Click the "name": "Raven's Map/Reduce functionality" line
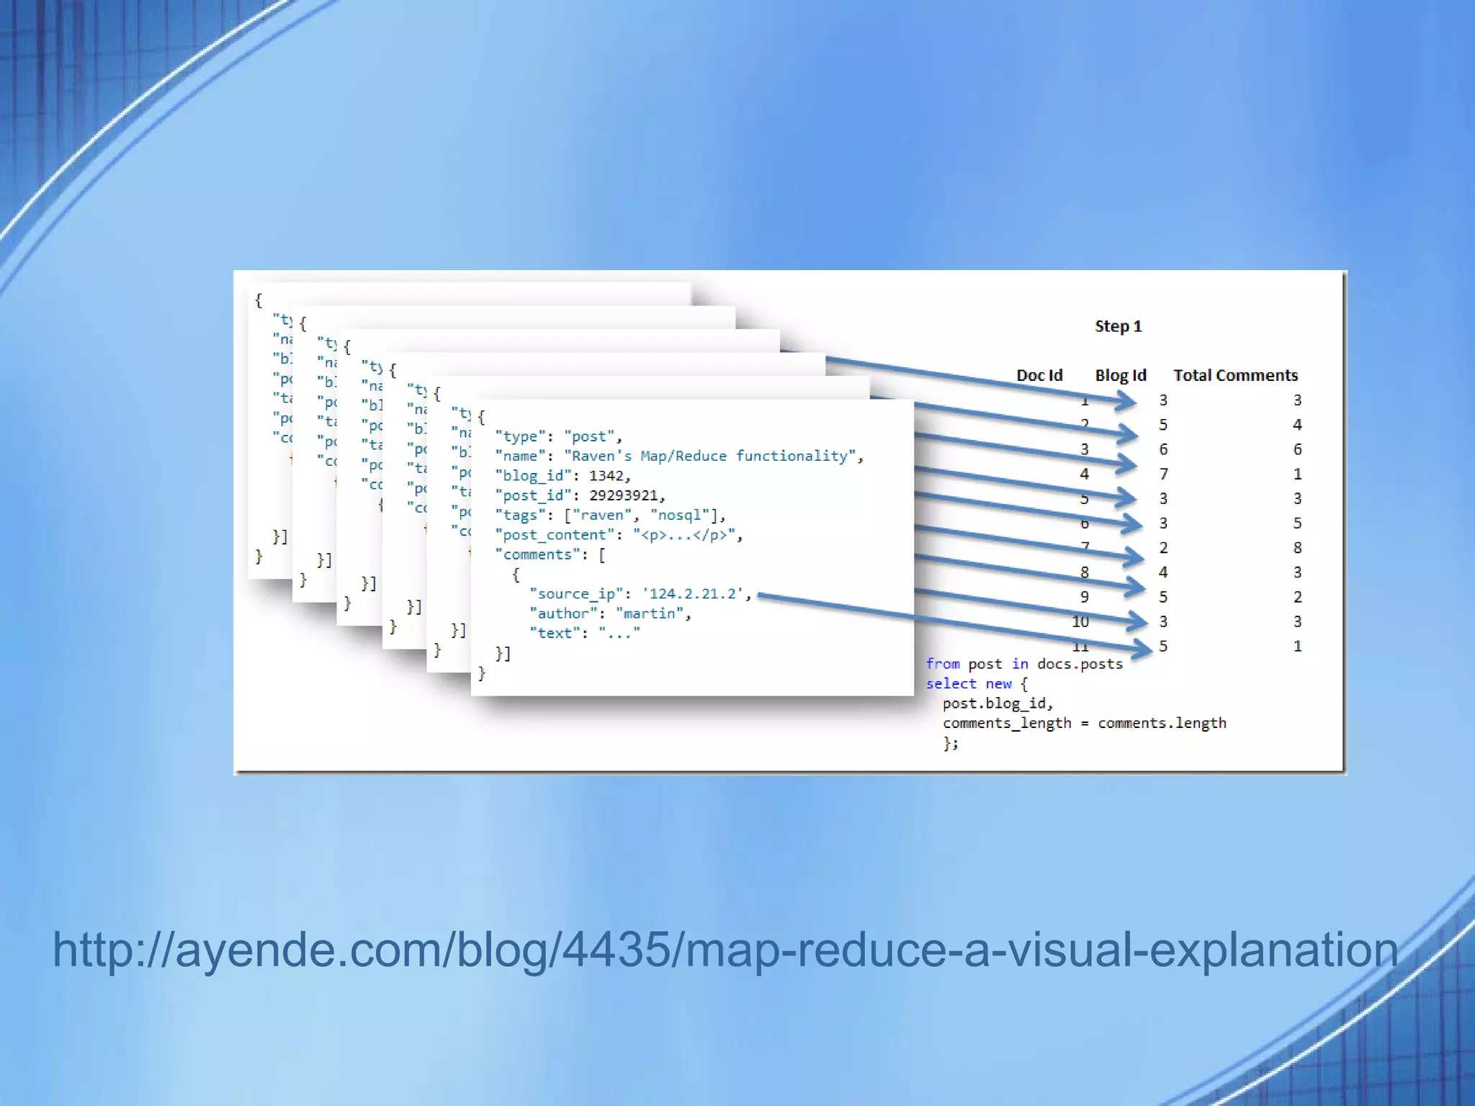Screen dimensions: 1475x1106 click(679, 456)
